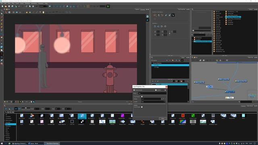This screenshot has width=258, height=145.
Task: Click the timeline zoom slider
Action: [26, 108]
